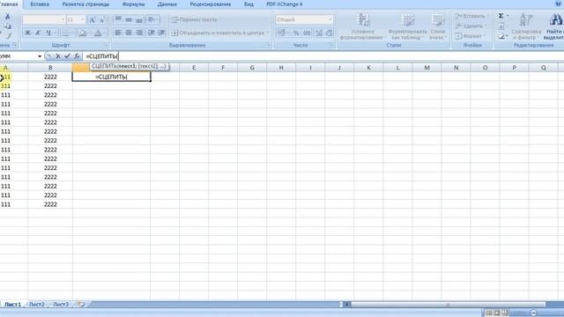Toggle bold formatting (Ж)
Image resolution: width=564 pixels, height=317 pixels.
point(27,33)
